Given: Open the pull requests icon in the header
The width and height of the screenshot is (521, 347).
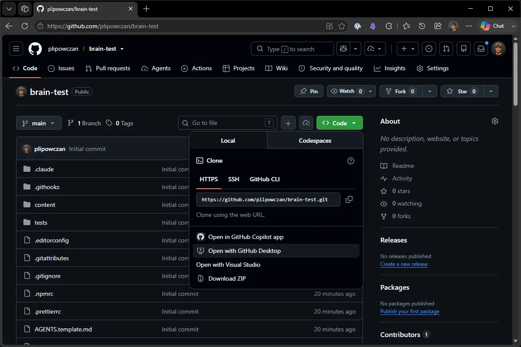Looking at the screenshot, I should coord(446,49).
